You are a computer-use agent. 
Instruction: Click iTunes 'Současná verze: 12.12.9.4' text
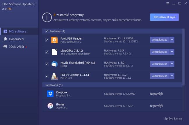(x=119, y=106)
